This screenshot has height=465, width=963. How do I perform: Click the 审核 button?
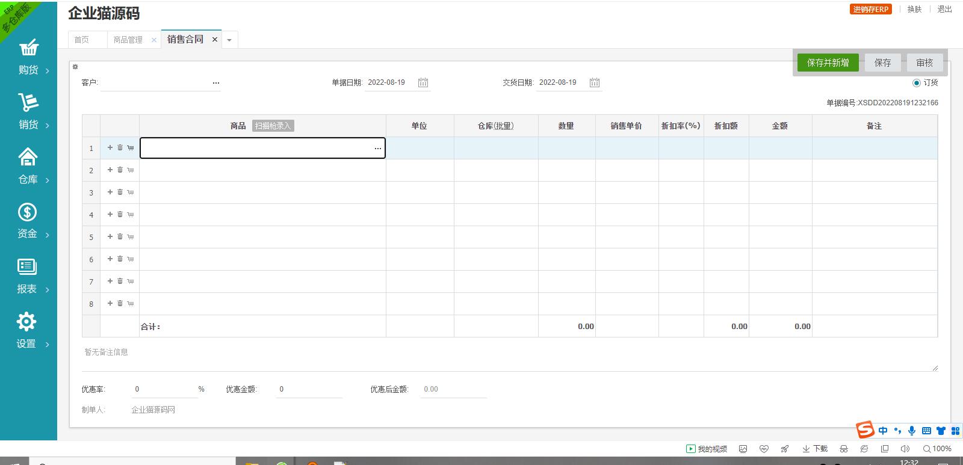(924, 63)
